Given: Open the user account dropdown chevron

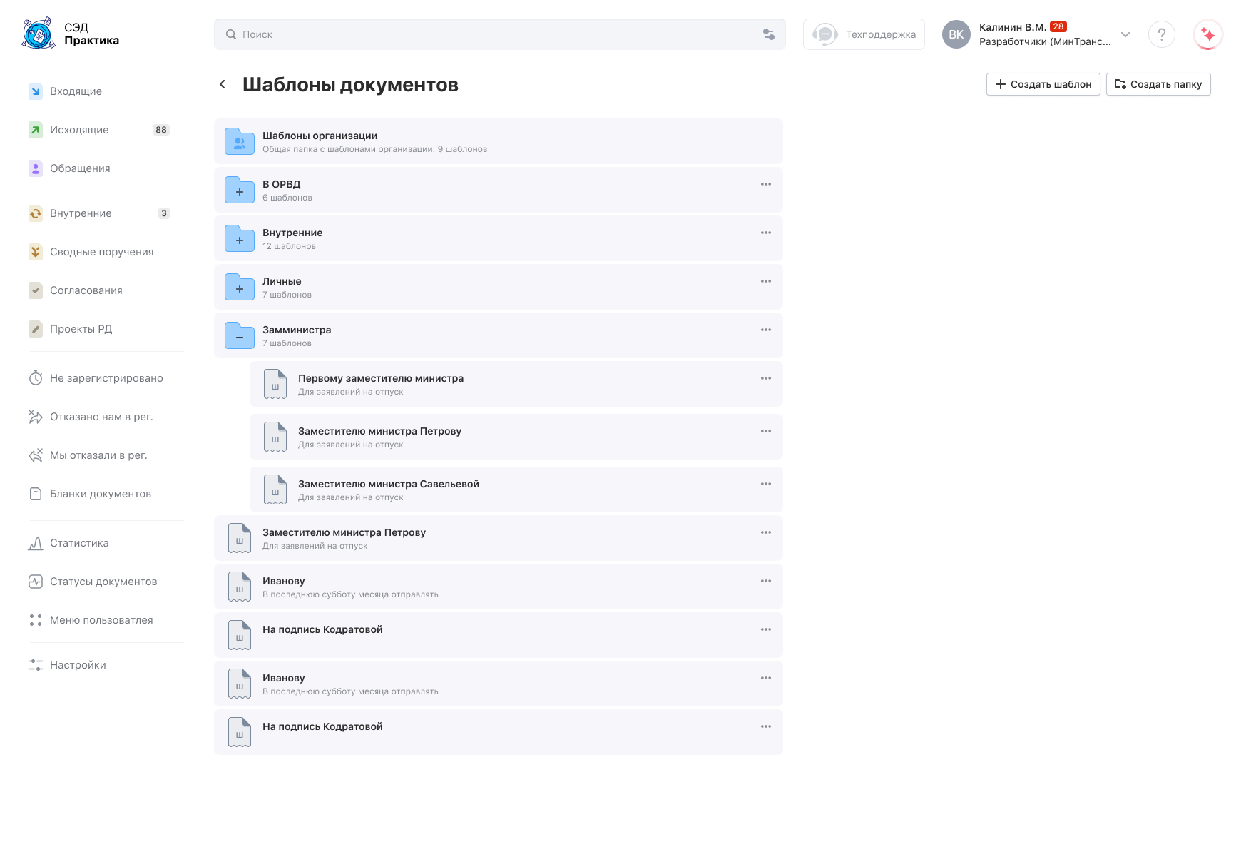Looking at the screenshot, I should (x=1125, y=34).
